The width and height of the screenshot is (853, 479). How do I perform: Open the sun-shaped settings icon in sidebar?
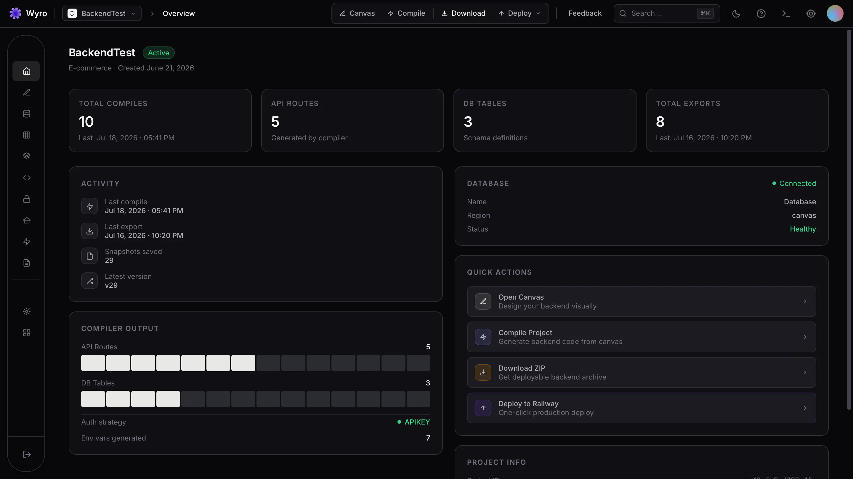click(x=26, y=311)
